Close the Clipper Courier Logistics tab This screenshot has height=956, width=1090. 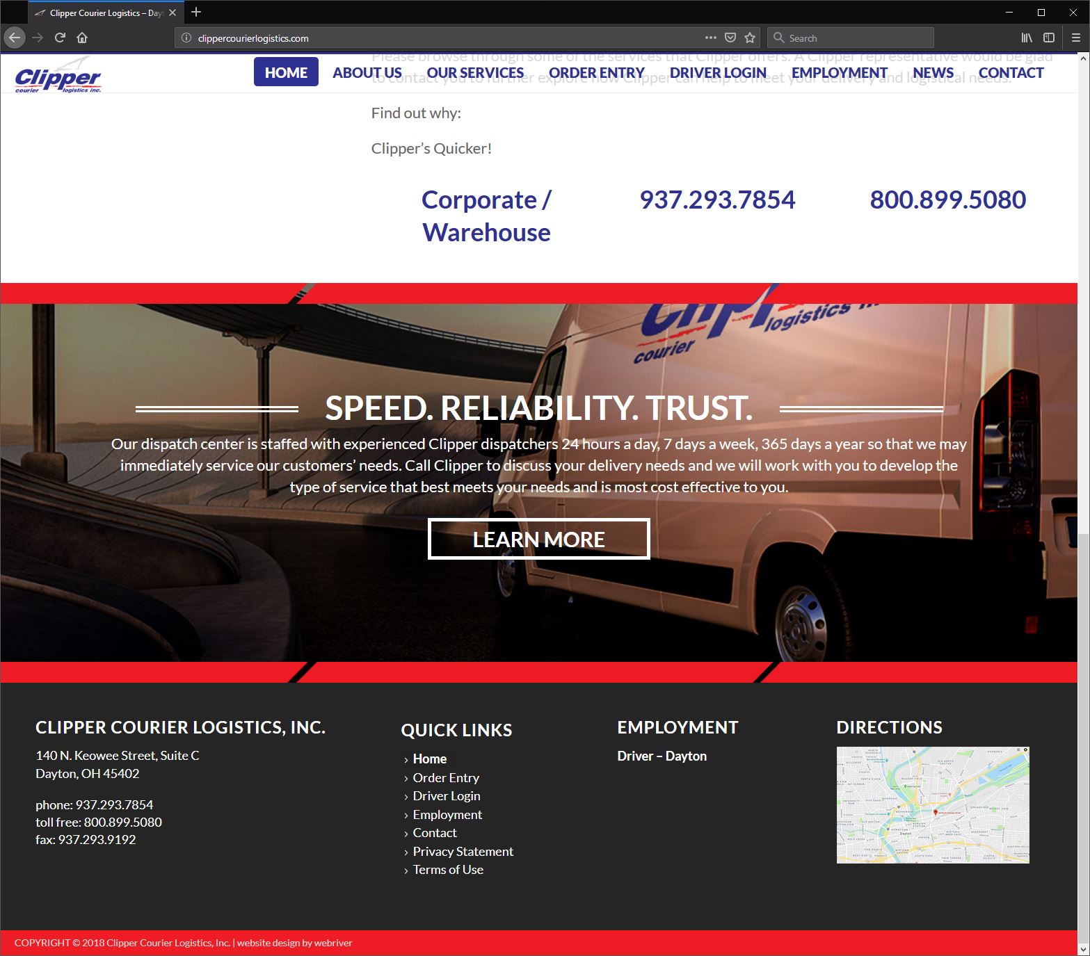tap(173, 13)
